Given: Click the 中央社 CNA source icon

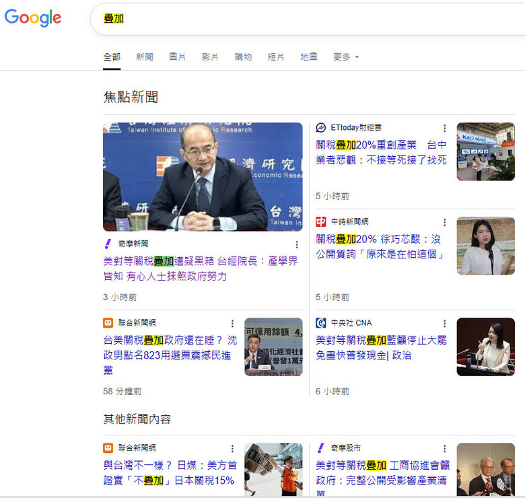Looking at the screenshot, I should click(x=321, y=322).
